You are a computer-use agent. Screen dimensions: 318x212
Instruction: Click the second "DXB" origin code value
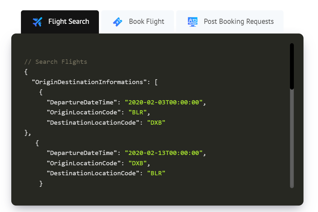138,163
